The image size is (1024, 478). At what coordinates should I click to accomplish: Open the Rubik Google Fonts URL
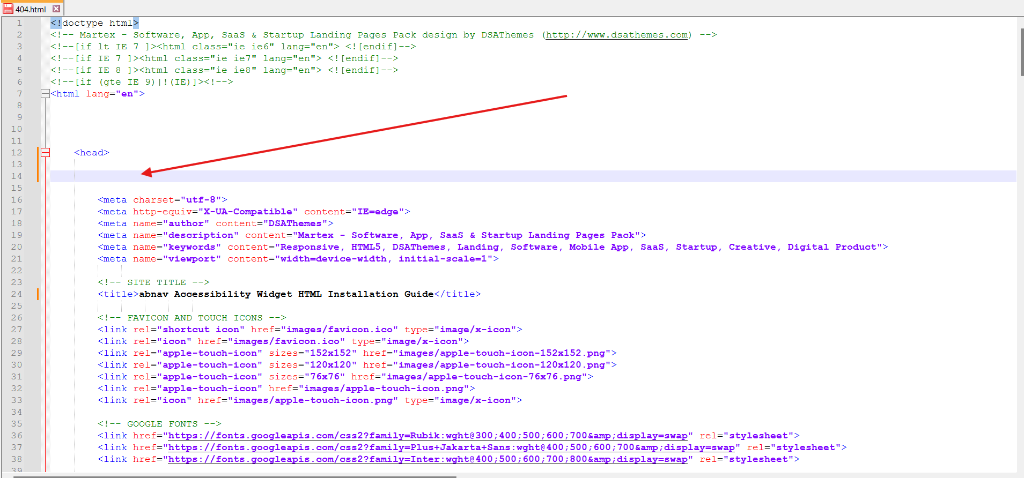pos(427,436)
